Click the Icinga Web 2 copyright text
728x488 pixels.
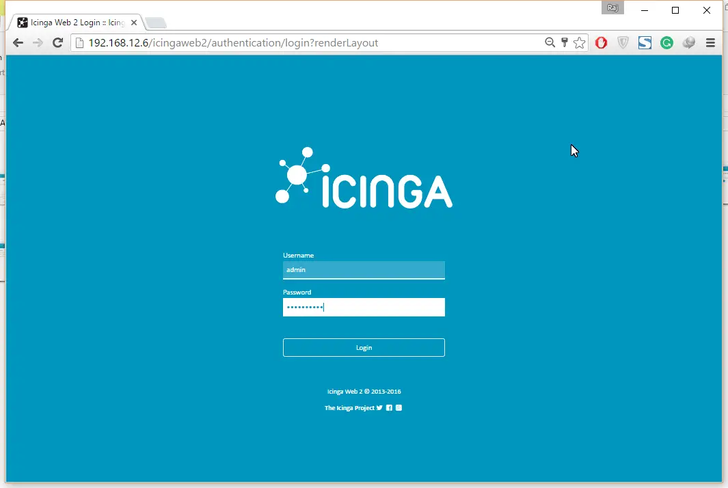pos(364,392)
